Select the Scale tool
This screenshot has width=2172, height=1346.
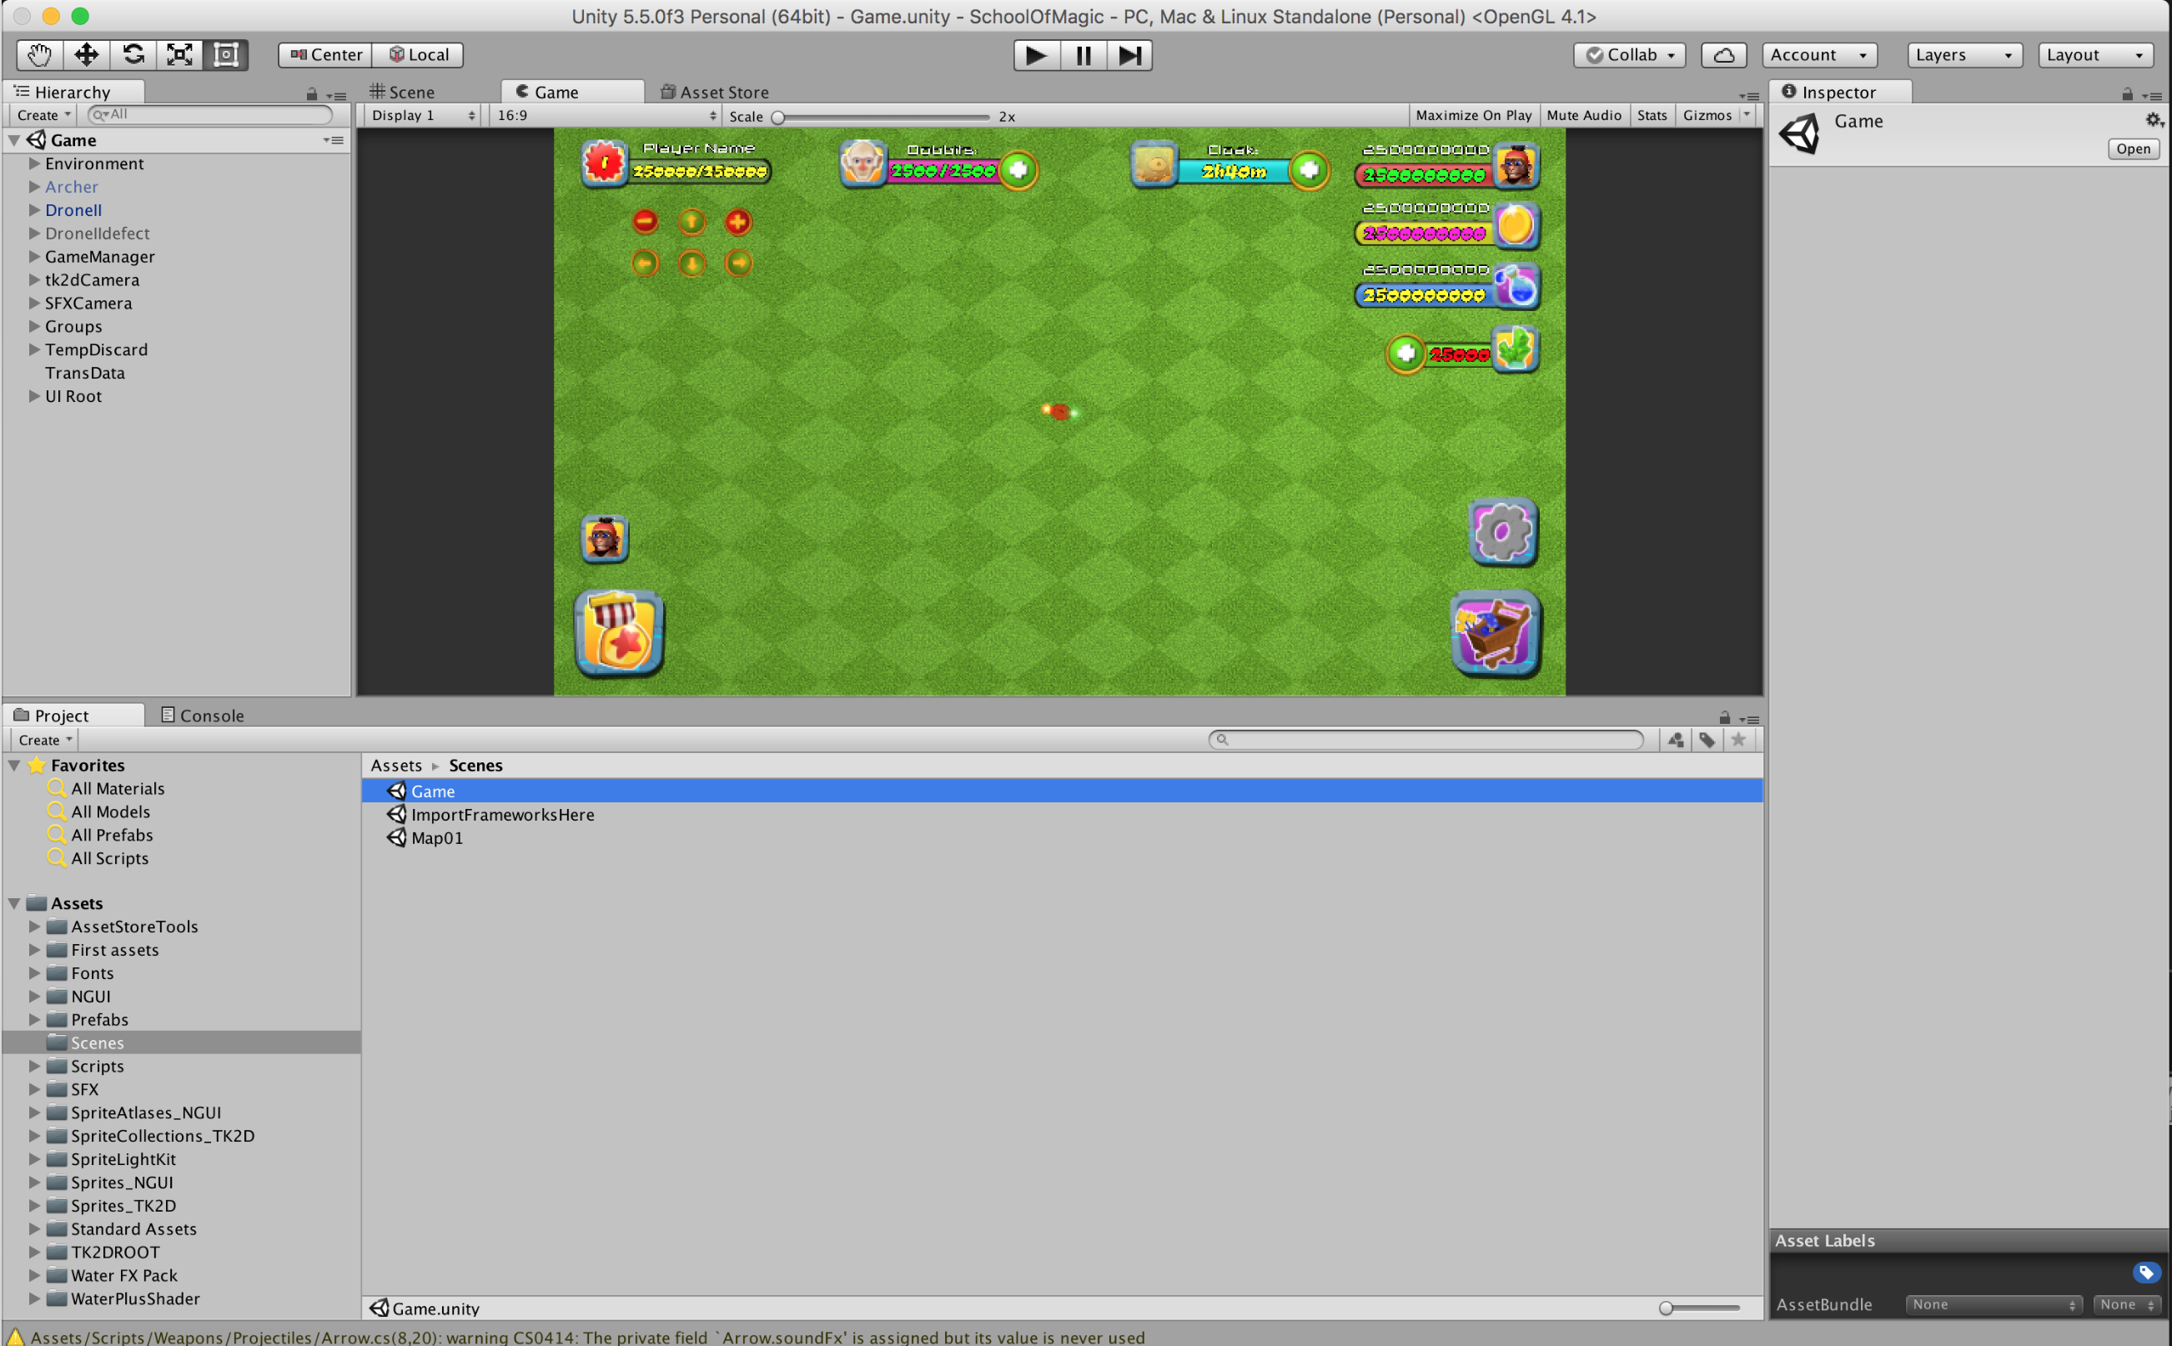pyautogui.click(x=180, y=55)
